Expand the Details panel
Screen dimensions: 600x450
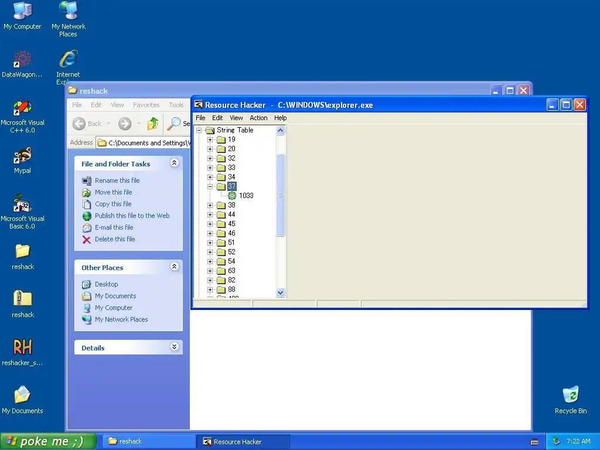pyautogui.click(x=175, y=347)
